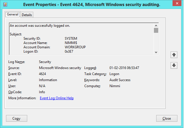
Task: Click the Account Domain: label in description
Action: coord(37,47)
